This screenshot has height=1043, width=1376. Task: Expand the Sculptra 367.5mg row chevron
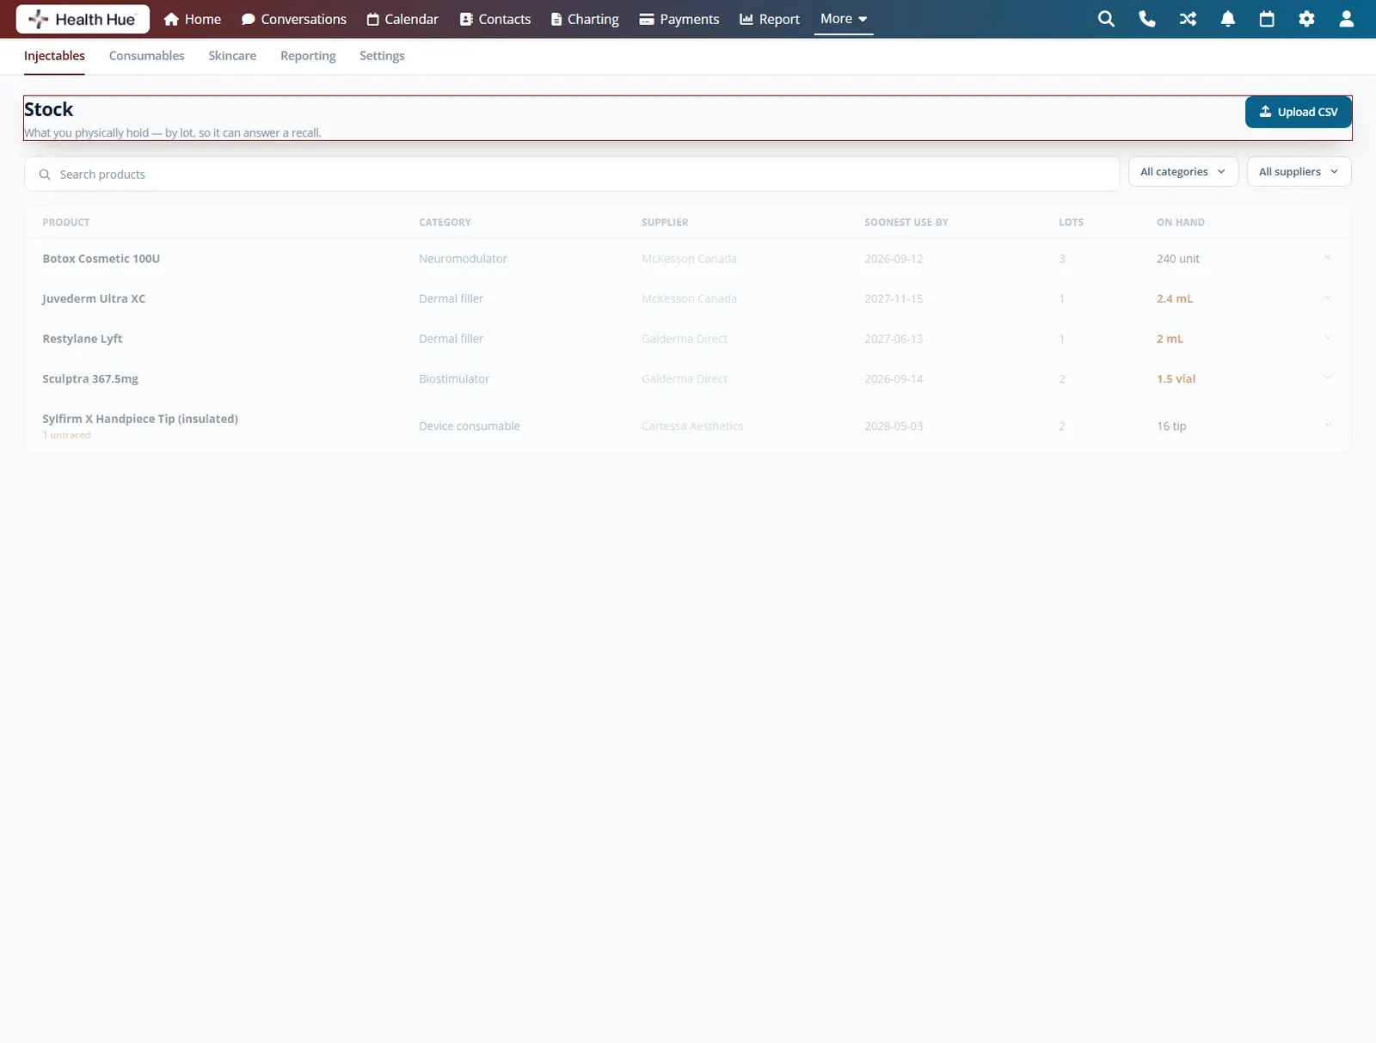[x=1328, y=378]
